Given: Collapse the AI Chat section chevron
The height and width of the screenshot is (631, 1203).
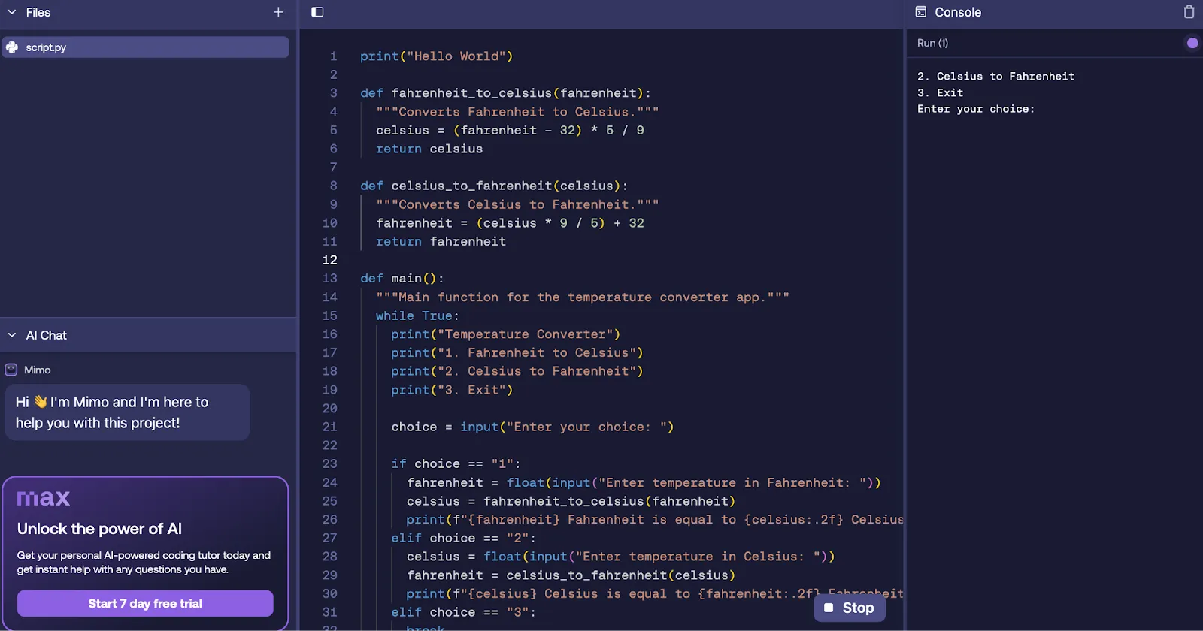Looking at the screenshot, I should click(x=12, y=335).
